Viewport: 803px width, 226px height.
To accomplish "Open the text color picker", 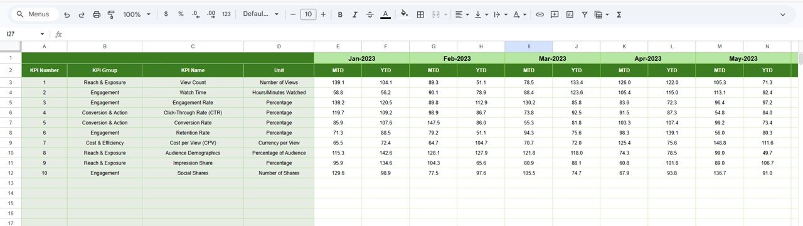I will [x=385, y=14].
